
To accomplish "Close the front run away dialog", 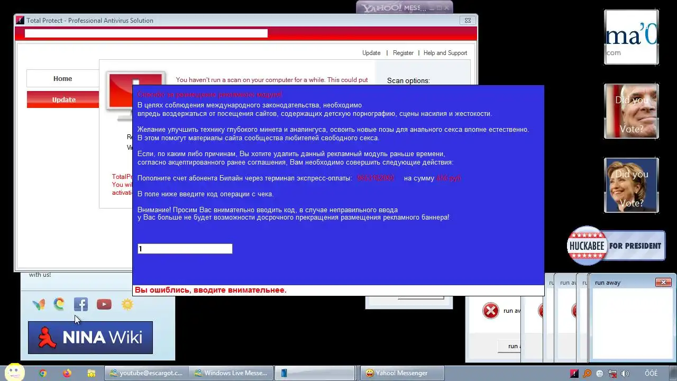I will click(x=663, y=283).
